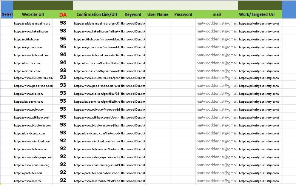
Task: Click the Confirmation Link/Url column header
Action: [x=97, y=14]
